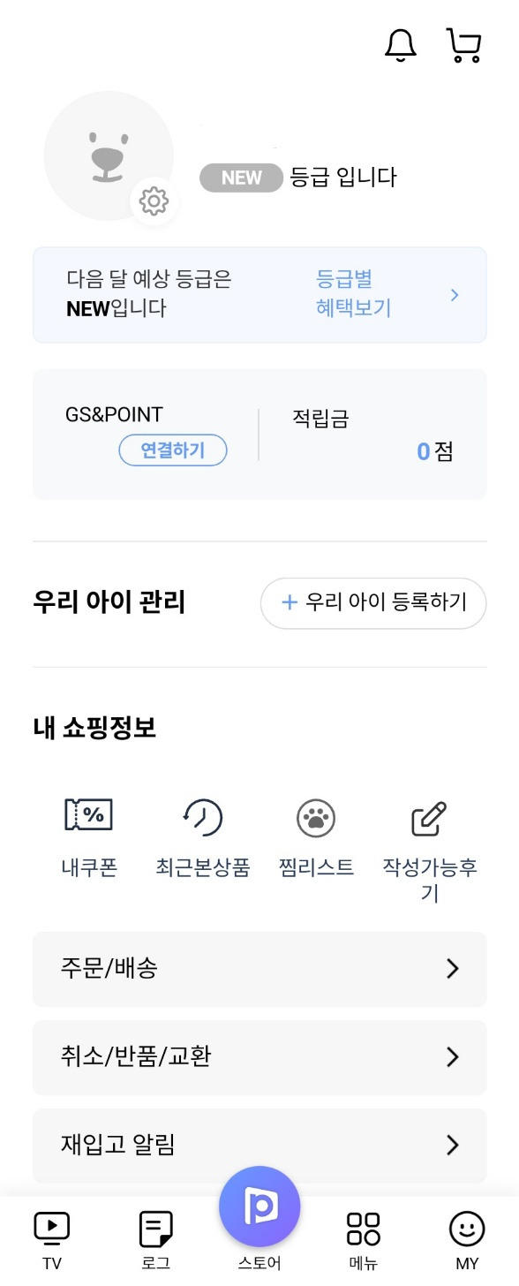The image size is (519, 1286).
Task: Expand the 주문/배송 section
Action: tap(259, 969)
